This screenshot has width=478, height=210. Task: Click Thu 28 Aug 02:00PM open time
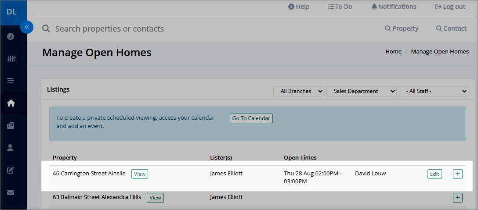click(312, 178)
